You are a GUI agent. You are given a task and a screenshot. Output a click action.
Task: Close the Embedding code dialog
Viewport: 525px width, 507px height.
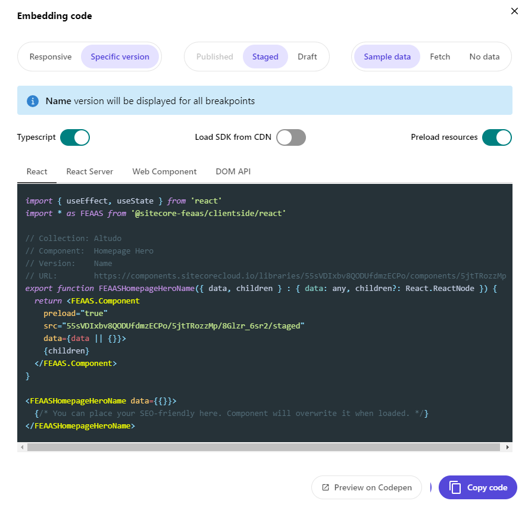514,11
